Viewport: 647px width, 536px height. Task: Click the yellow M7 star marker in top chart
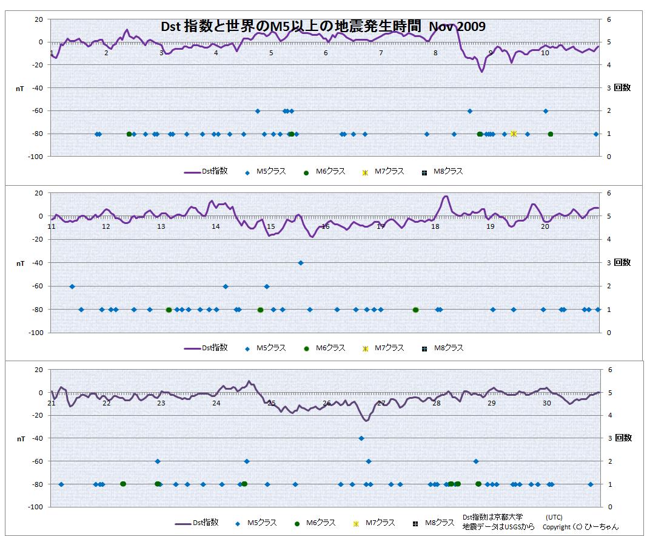coord(514,134)
